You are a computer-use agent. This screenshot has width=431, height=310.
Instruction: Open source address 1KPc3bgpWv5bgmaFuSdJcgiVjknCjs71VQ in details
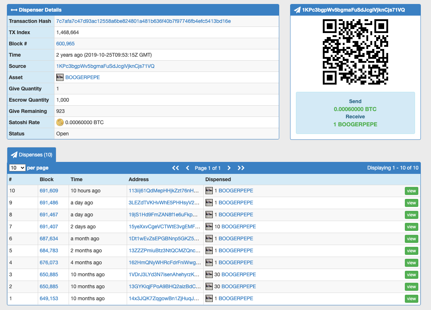[x=105, y=66]
